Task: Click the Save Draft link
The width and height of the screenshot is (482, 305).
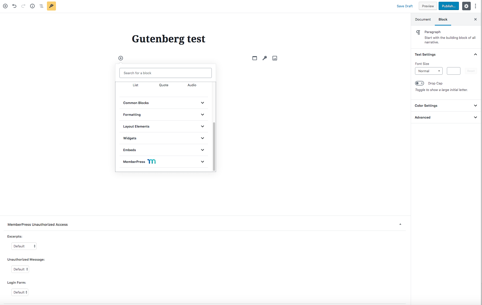Action: 404,6
